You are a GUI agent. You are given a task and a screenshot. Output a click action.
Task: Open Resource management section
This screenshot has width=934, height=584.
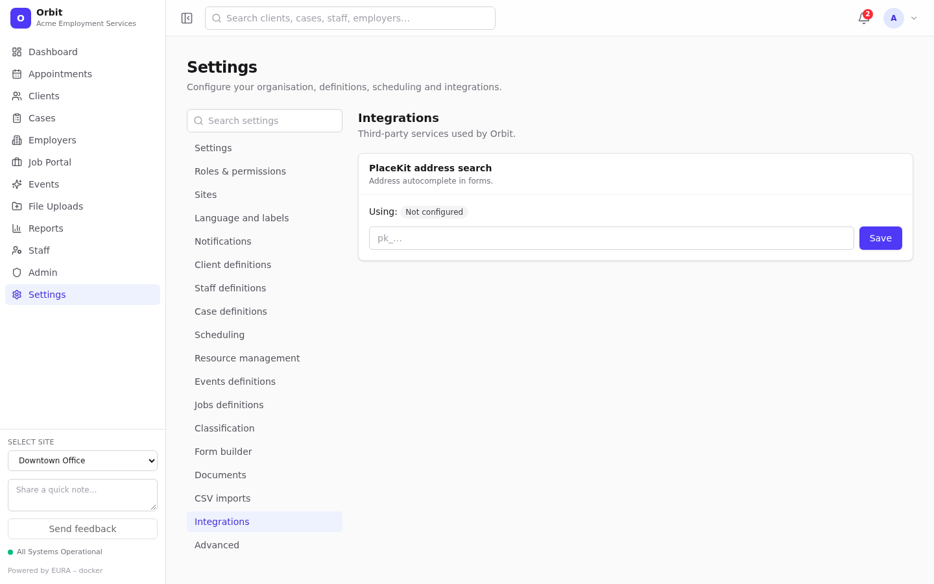pyautogui.click(x=265, y=358)
